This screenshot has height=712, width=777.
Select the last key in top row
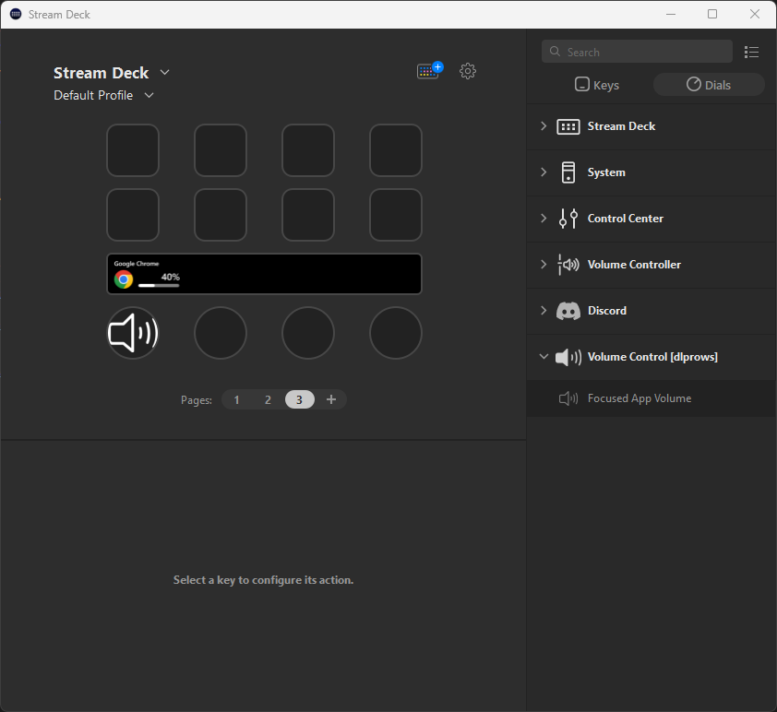(x=396, y=150)
